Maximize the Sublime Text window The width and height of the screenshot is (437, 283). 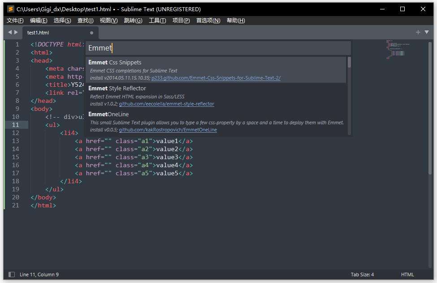(x=402, y=9)
